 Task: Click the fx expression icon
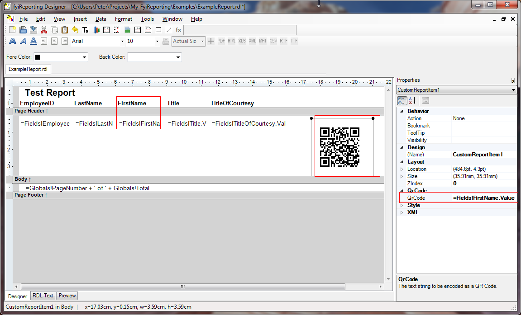[178, 30]
